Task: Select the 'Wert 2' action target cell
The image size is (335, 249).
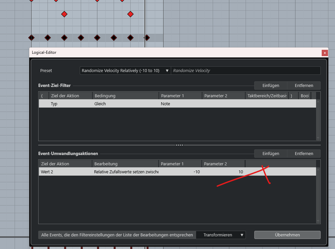Action: tap(47, 172)
